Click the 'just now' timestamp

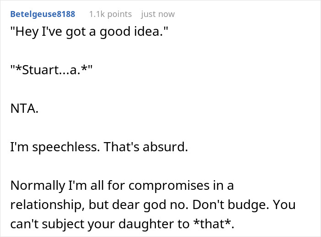point(158,14)
